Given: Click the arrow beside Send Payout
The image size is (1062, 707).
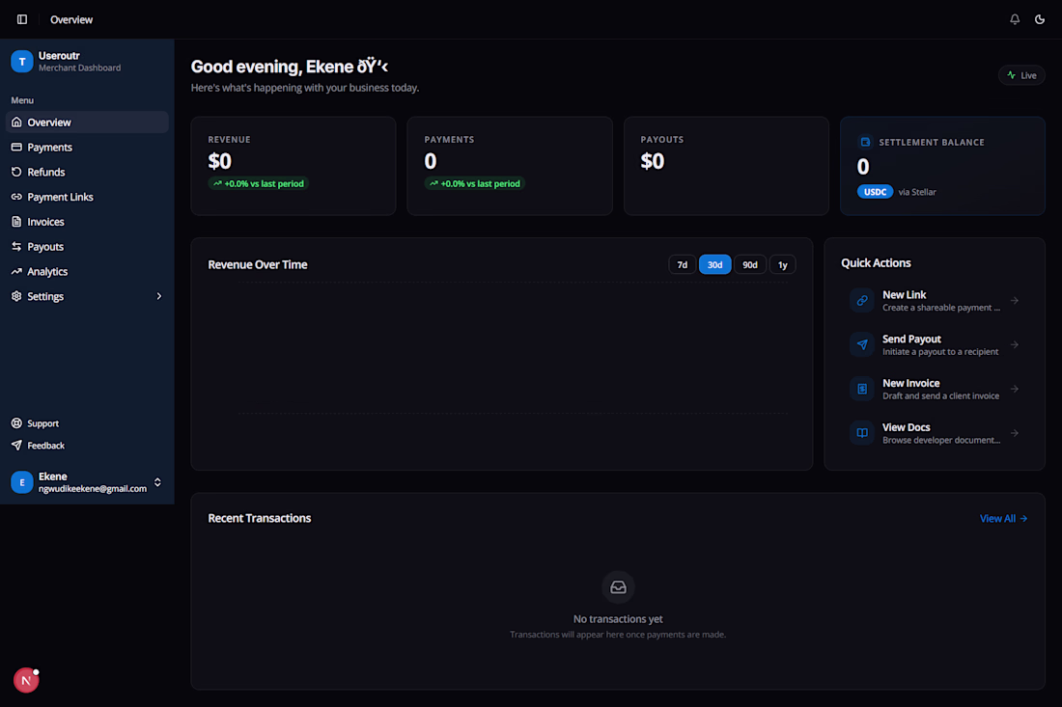Looking at the screenshot, I should tap(1015, 344).
